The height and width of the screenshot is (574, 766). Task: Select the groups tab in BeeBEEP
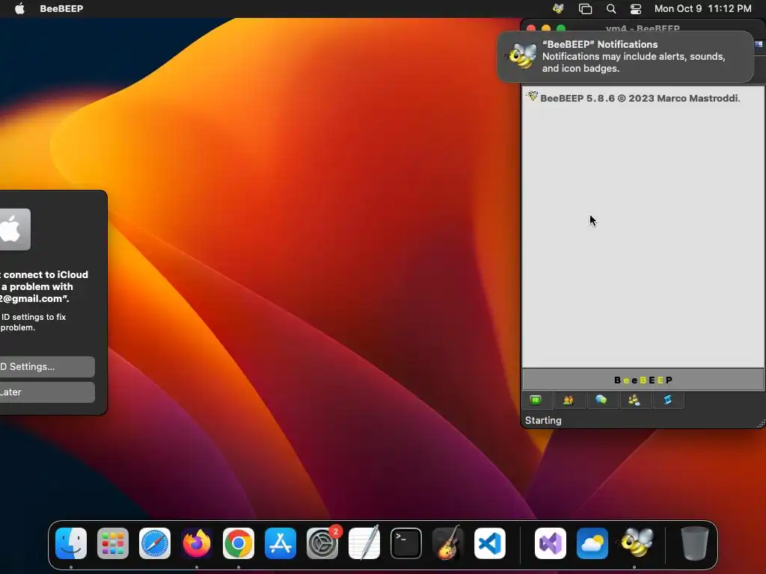(634, 401)
